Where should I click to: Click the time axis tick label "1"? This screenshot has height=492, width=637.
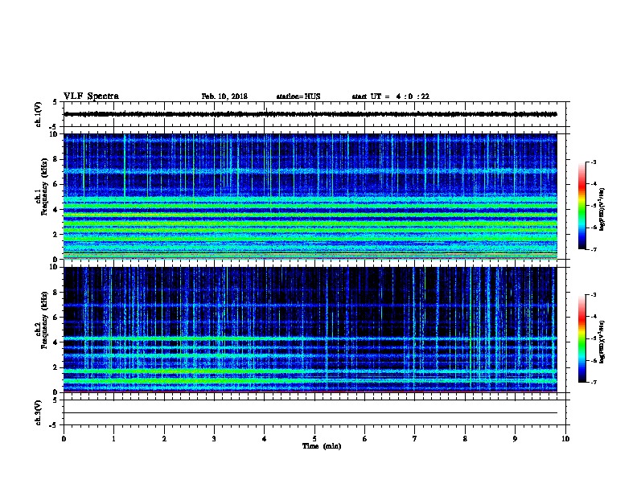(113, 439)
